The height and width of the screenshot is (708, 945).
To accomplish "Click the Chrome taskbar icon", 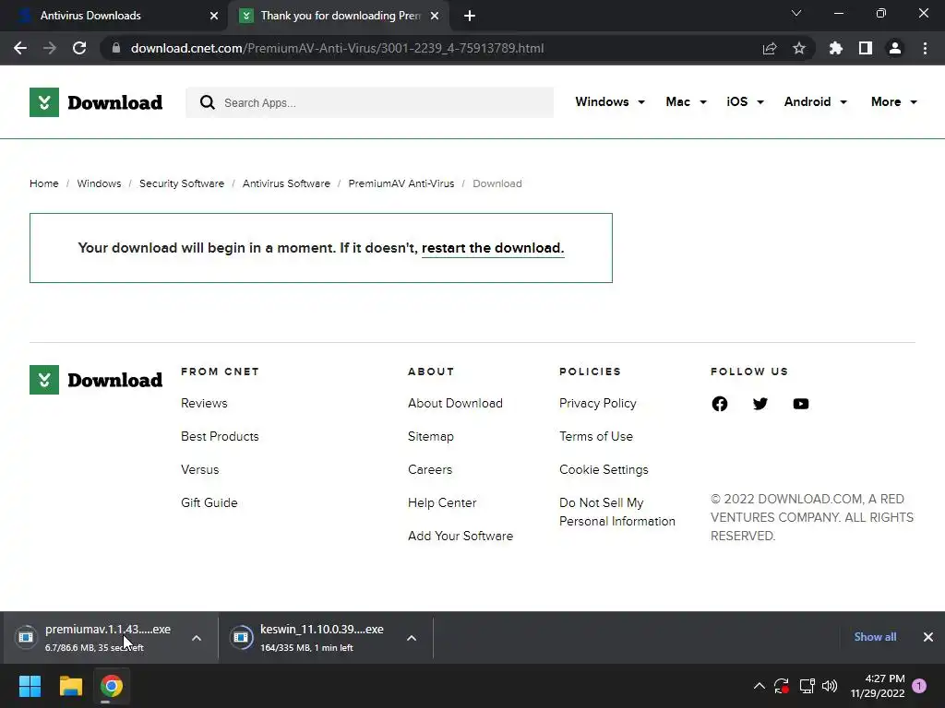I will [112, 686].
